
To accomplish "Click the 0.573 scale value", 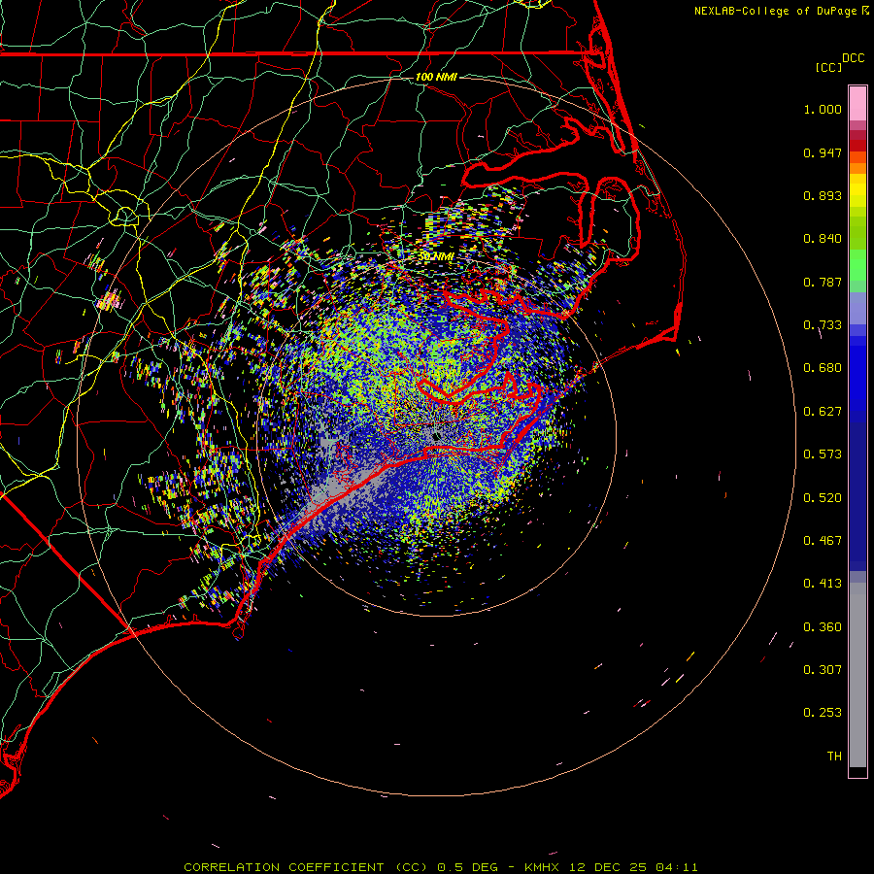I will (823, 454).
